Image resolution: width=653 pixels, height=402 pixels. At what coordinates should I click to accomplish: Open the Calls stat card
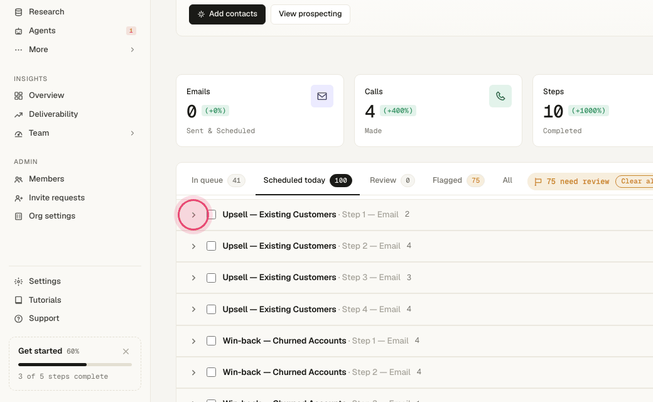click(x=438, y=111)
